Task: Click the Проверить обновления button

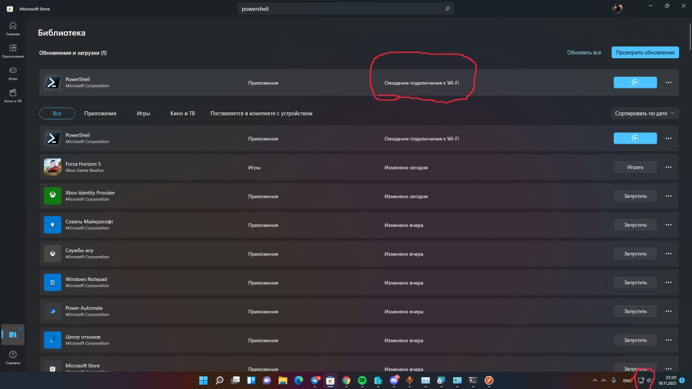Action: (645, 52)
